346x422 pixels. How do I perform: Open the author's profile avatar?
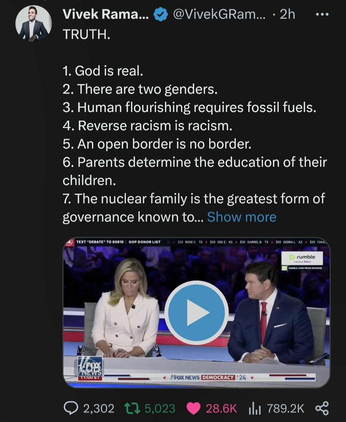[33, 24]
